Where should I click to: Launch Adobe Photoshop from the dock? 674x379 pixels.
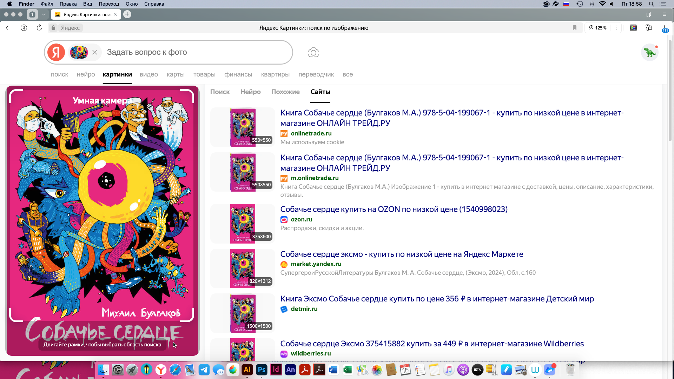tap(262, 370)
